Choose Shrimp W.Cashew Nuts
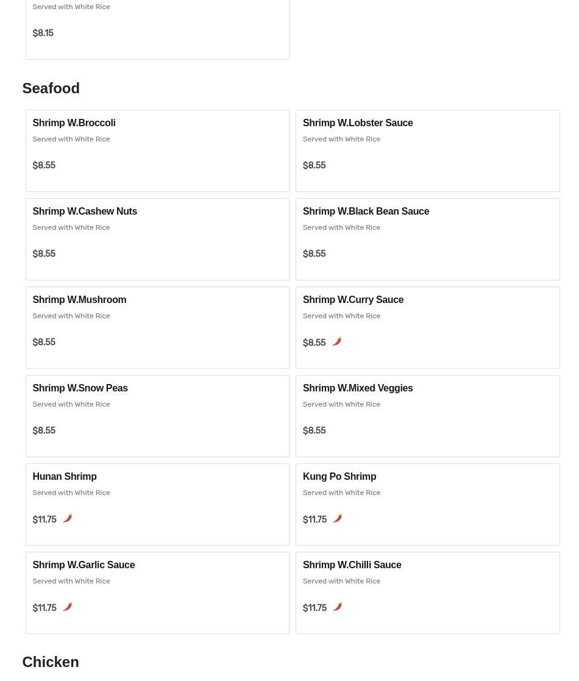Image resolution: width=579 pixels, height=681 pixels. point(158,240)
